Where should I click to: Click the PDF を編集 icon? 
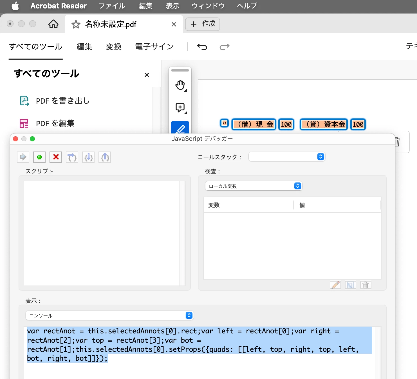24,123
